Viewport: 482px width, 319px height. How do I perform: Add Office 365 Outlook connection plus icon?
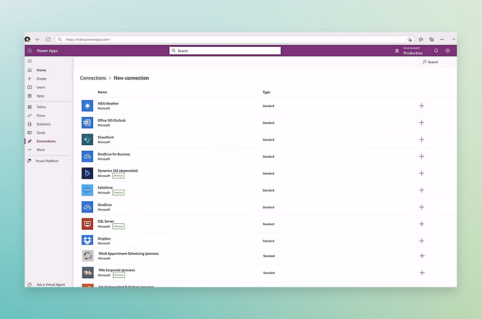click(422, 123)
